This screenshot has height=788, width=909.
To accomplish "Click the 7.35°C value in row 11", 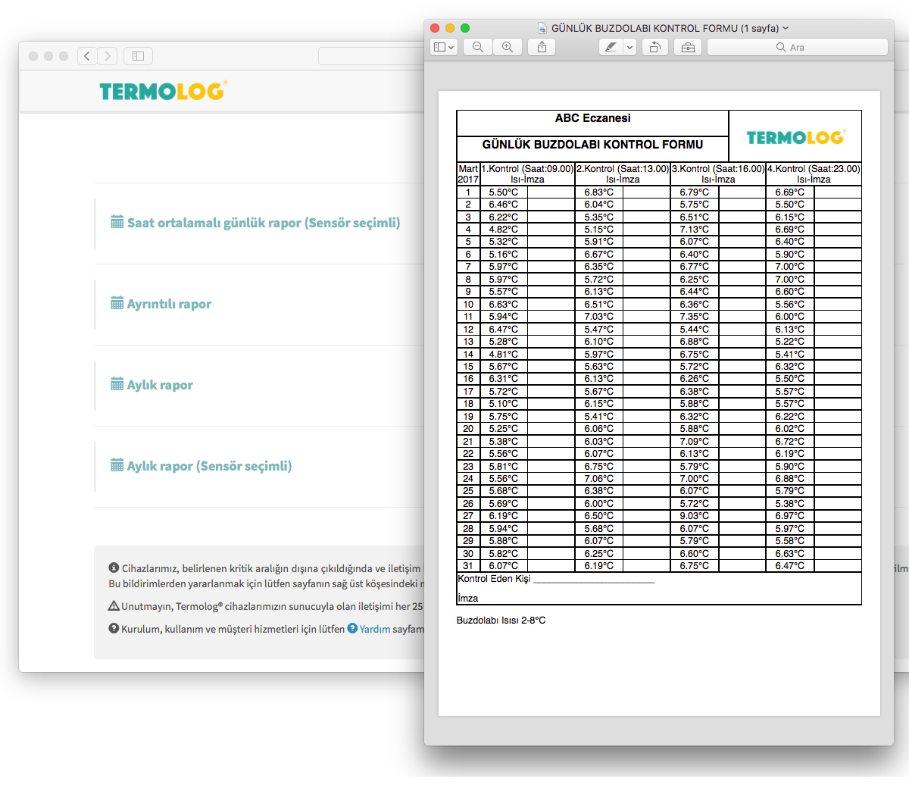I will coord(695,317).
